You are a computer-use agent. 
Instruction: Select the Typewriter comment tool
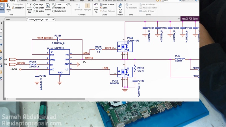pos(78,7)
